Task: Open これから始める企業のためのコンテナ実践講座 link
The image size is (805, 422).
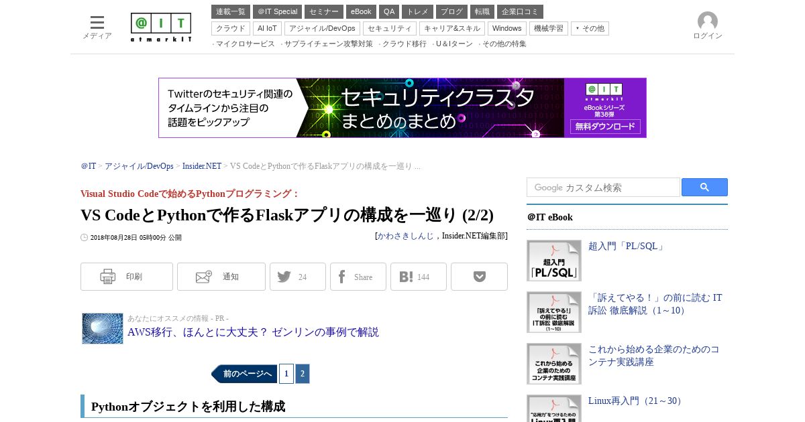Action: (x=654, y=356)
